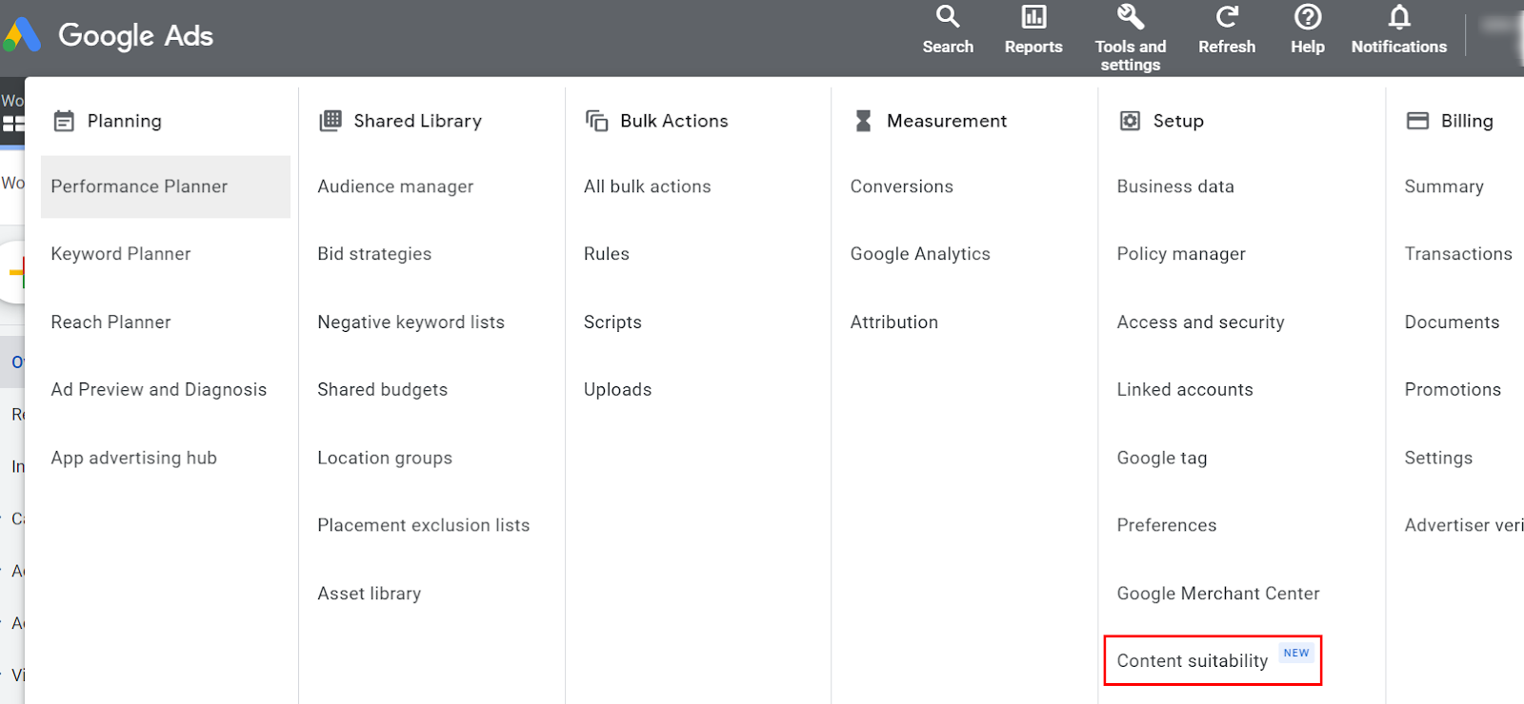Screen dimensions: 1524x704
Task: Open Linked accounts
Action: [x=1185, y=389]
